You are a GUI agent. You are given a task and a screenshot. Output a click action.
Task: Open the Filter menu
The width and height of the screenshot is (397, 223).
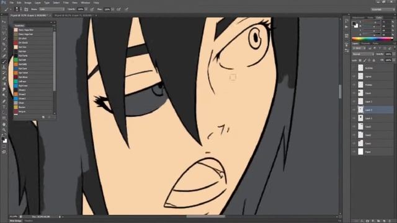point(66,2)
